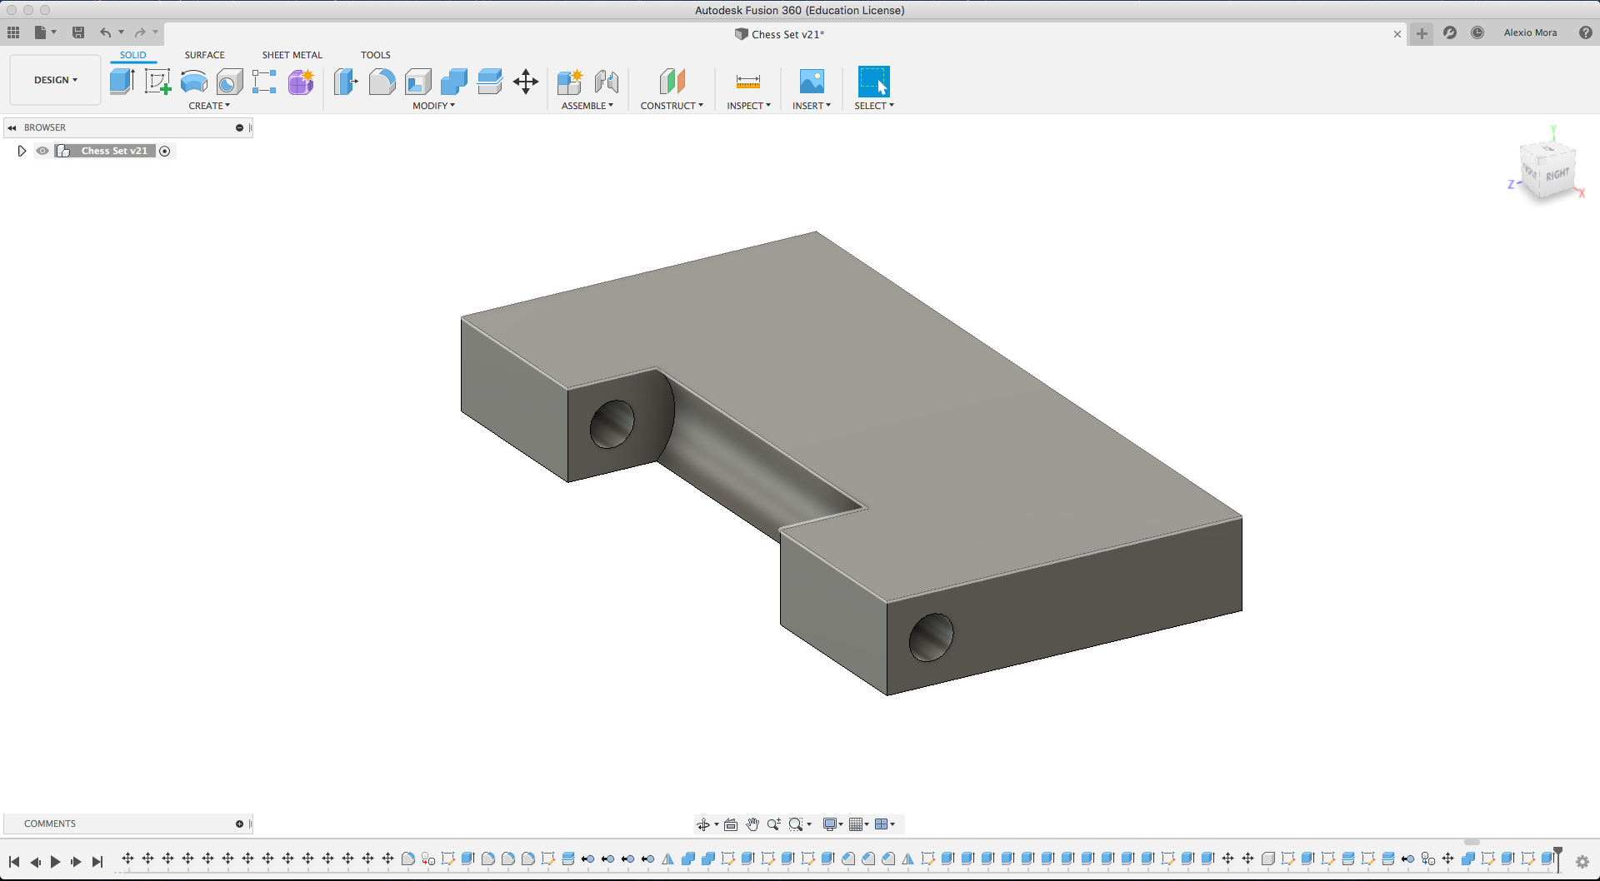Viewport: 1600px width, 881px height.
Task: Click the Orbit tool in navigation bar
Action: (x=703, y=824)
